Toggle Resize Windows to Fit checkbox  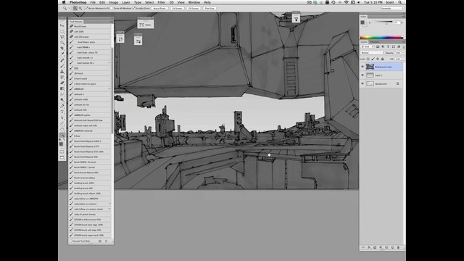pos(86,8)
